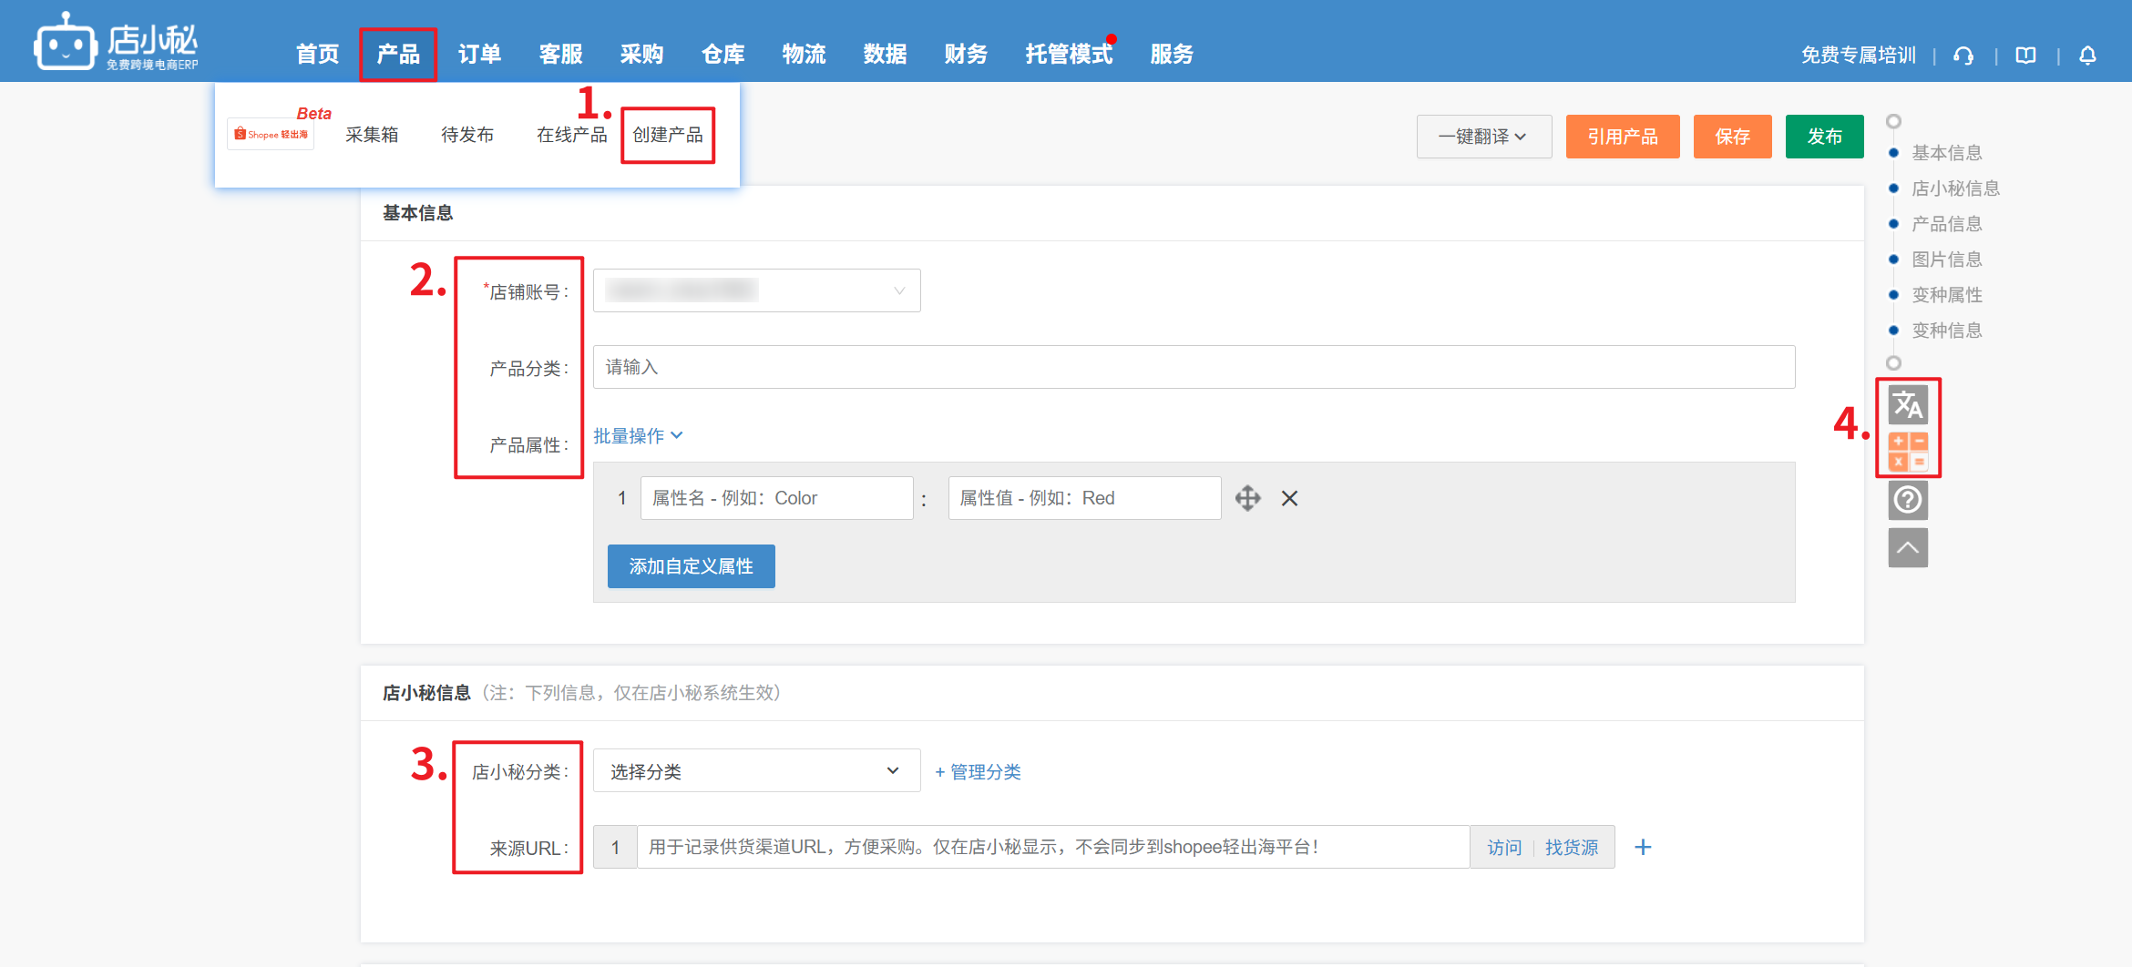
Task: Click the 产品分类 input field
Action: [1194, 367]
